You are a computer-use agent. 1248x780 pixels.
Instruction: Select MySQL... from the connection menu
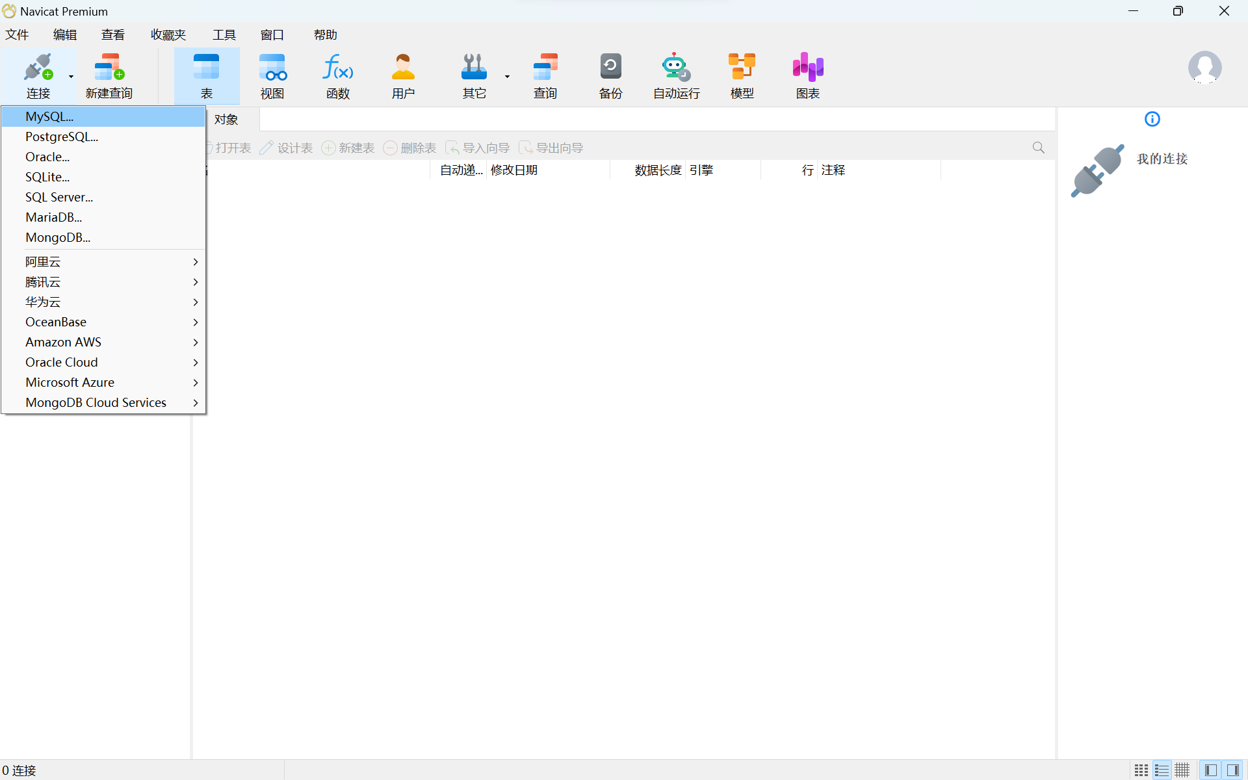tap(49, 116)
